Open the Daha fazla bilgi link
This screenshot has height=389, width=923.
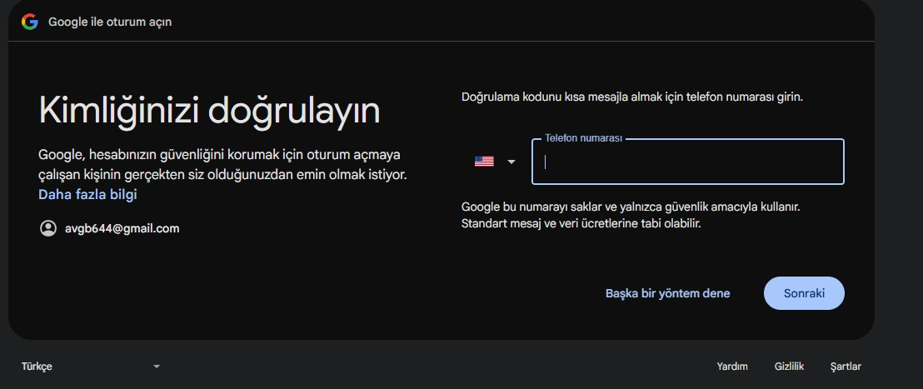point(87,194)
